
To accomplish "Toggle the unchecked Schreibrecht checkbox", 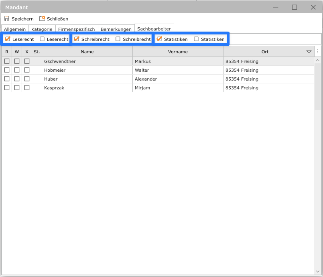I will [x=118, y=39].
